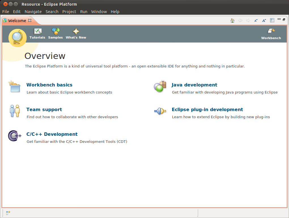Click the Java development spheres icon
This screenshot has height=218, width=289.
pos(160,86)
